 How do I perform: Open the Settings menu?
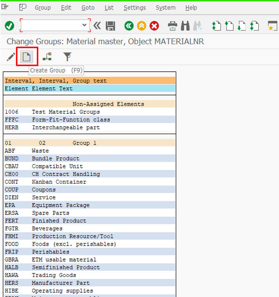click(135, 7)
